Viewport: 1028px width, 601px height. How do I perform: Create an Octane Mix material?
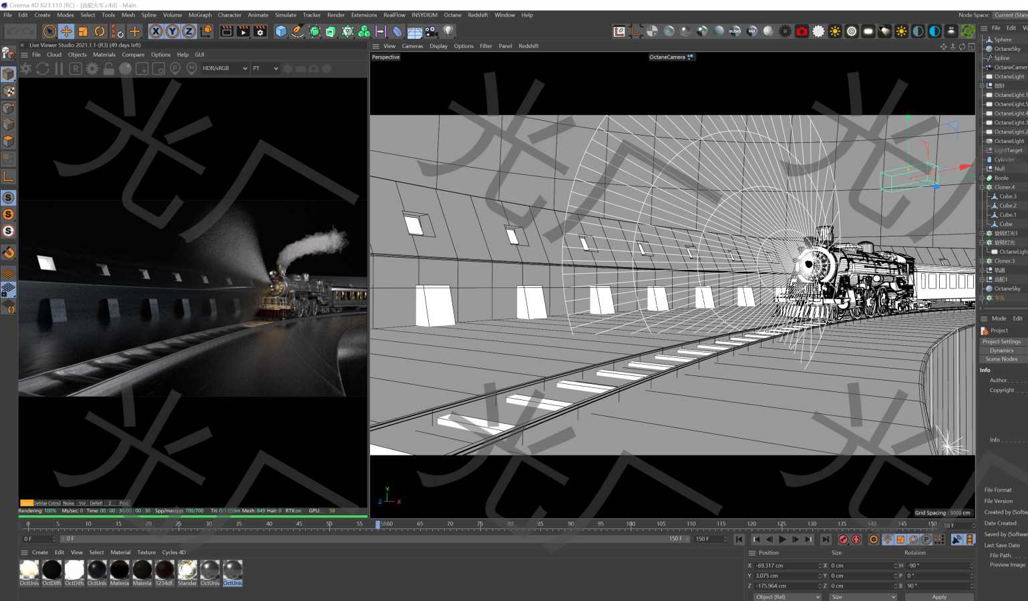click(750, 31)
